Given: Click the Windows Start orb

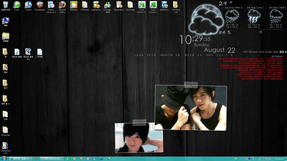Looking at the screenshot, I should click(x=4, y=159).
